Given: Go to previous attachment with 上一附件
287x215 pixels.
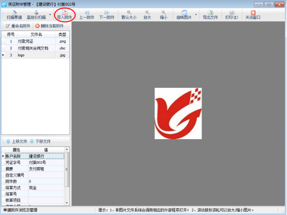Looking at the screenshot, I should 87,12.
